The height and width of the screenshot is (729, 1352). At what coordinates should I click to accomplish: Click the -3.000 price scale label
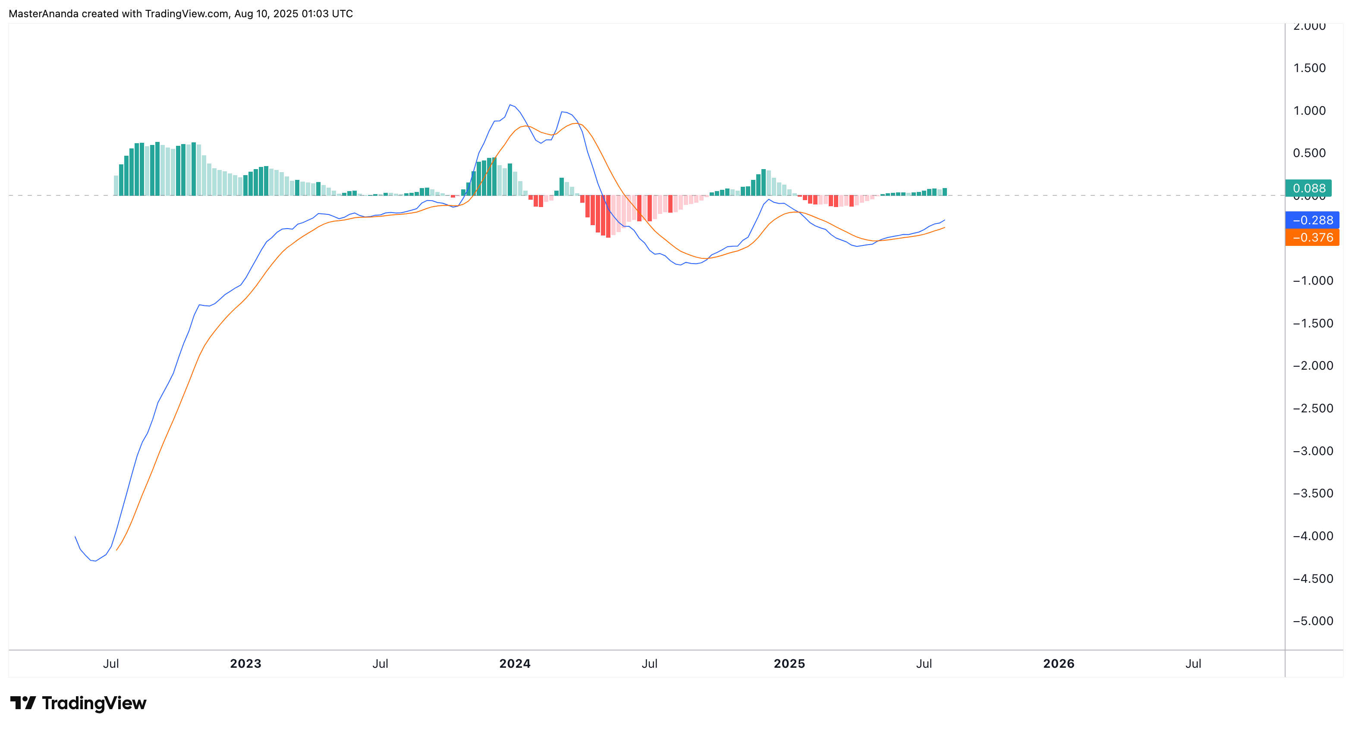pyautogui.click(x=1313, y=451)
